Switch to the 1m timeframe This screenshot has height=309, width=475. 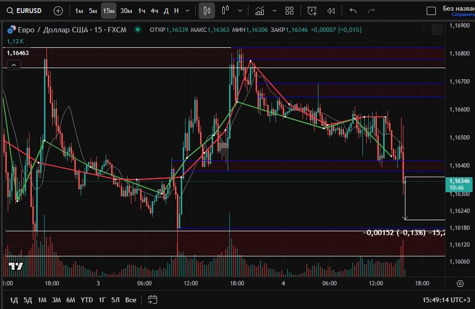click(79, 11)
